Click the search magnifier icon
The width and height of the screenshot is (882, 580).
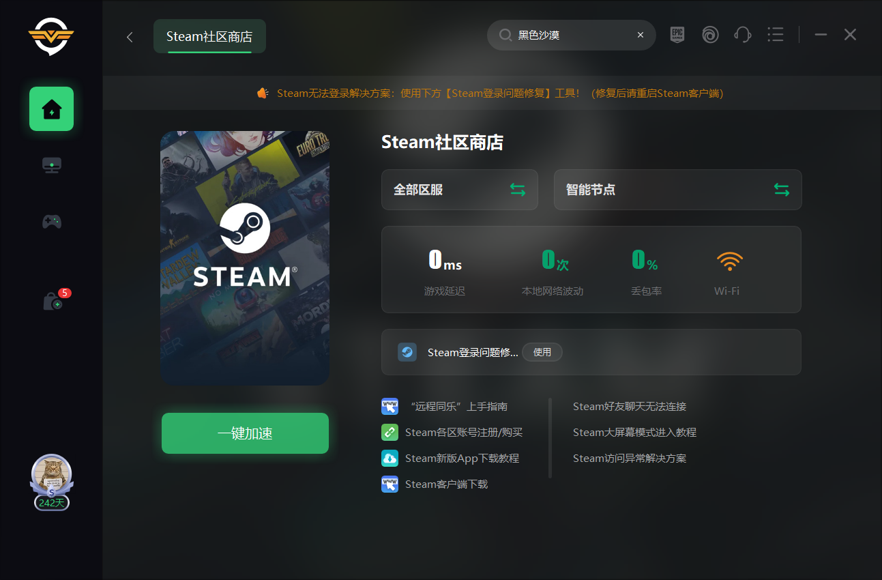point(505,35)
